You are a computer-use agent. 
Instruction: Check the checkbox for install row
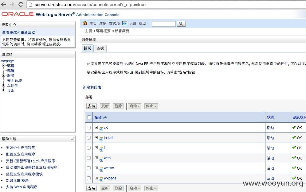[x=89, y=138]
